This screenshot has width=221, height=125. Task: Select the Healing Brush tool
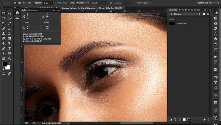[3, 29]
